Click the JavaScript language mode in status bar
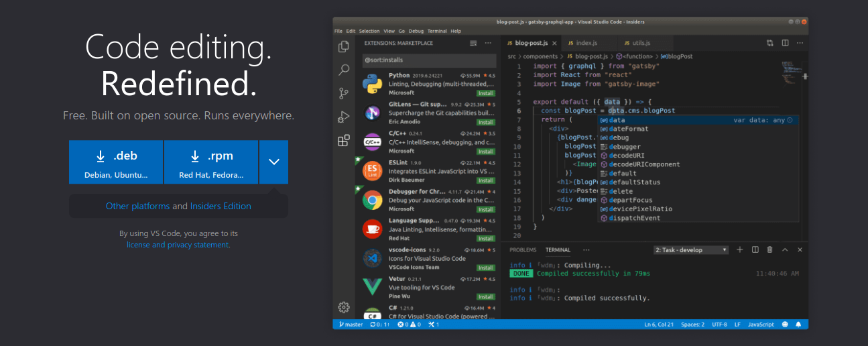 [x=761, y=325]
